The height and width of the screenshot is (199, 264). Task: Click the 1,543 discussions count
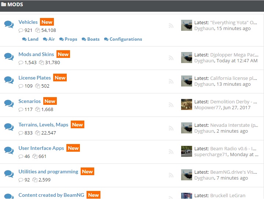pyautogui.click(x=30, y=63)
